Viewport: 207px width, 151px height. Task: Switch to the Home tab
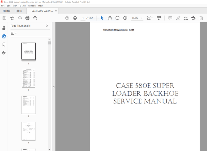click(6, 11)
